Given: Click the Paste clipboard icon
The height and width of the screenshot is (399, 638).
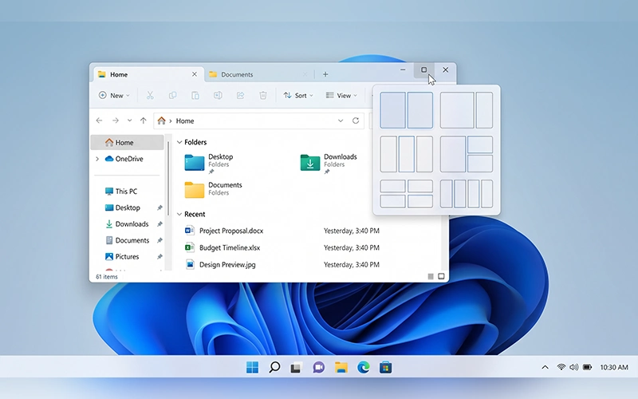Looking at the screenshot, I should (x=195, y=95).
